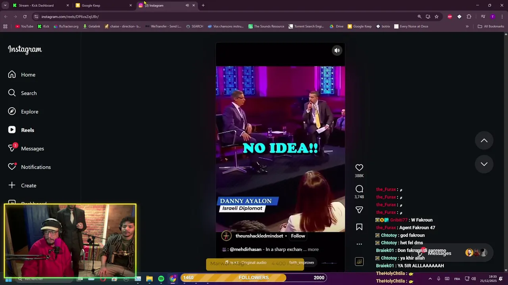This screenshot has height=285, width=508.
Task: Go to previous reel with up chevron
Action: (484, 141)
